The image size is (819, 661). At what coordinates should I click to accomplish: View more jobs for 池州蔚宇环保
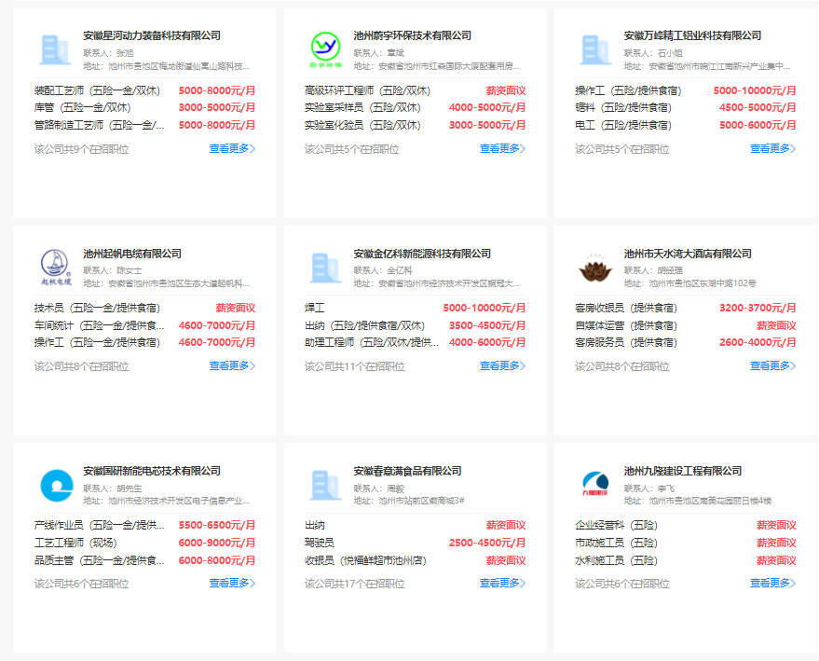coord(502,149)
